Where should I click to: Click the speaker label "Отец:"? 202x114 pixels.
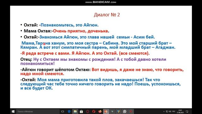pos(26,59)
